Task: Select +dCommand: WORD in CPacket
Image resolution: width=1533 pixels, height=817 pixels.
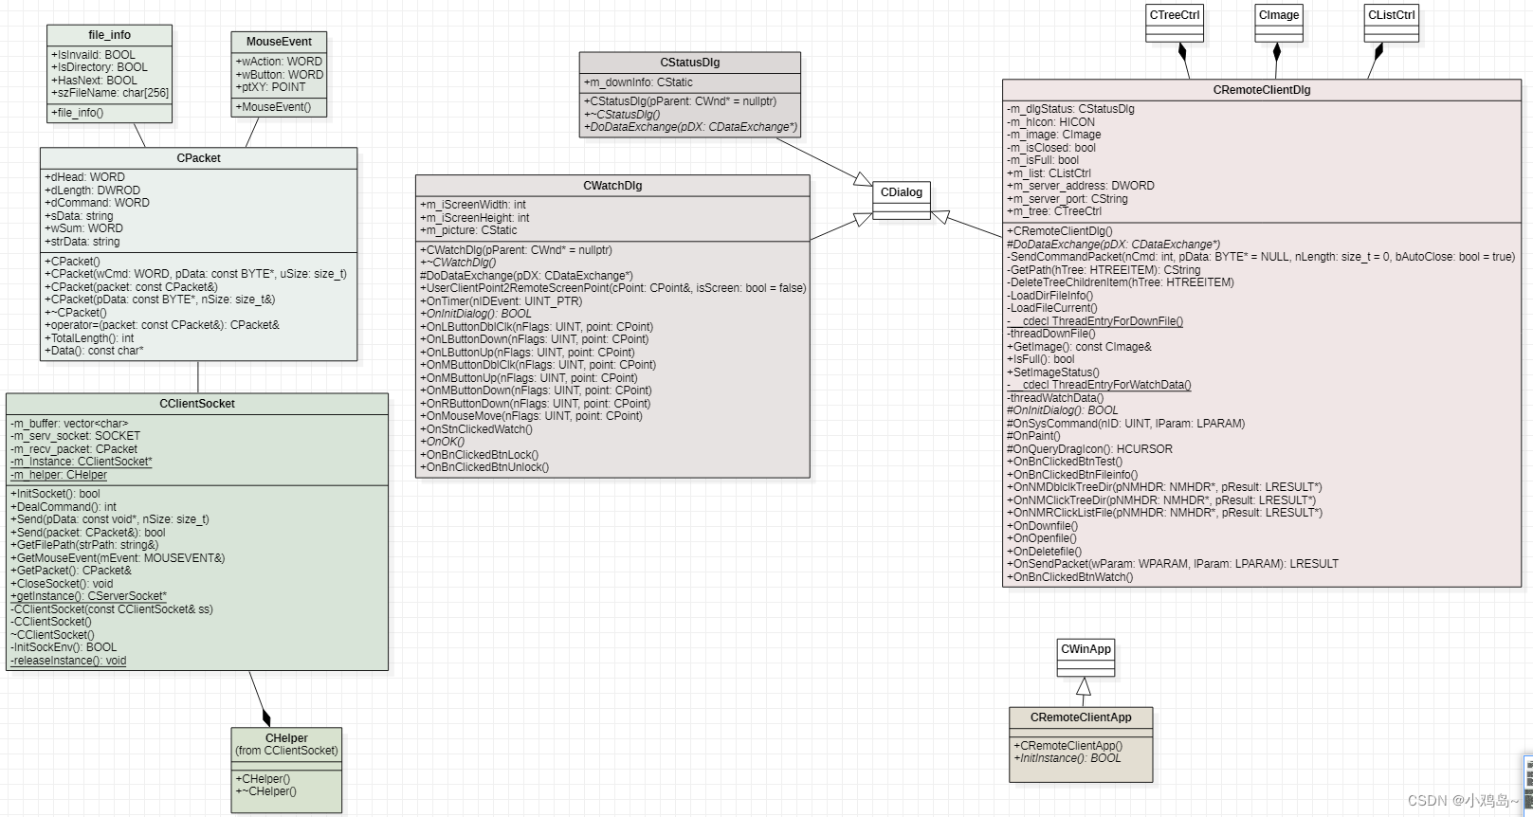Action: click(97, 203)
